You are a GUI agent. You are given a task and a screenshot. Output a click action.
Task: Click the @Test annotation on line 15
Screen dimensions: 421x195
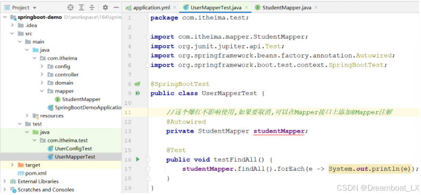(x=176, y=150)
